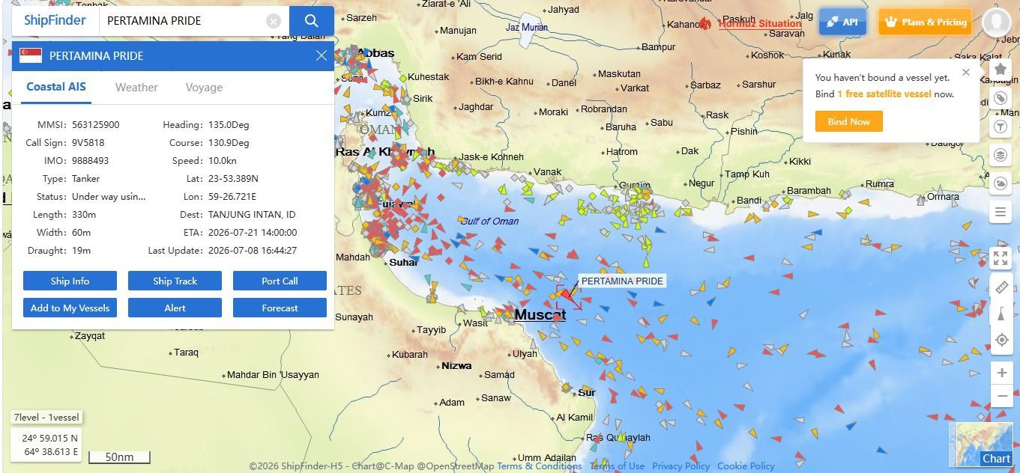Click the north compass tool
The height and width of the screenshot is (473, 1020).
(x=1001, y=314)
